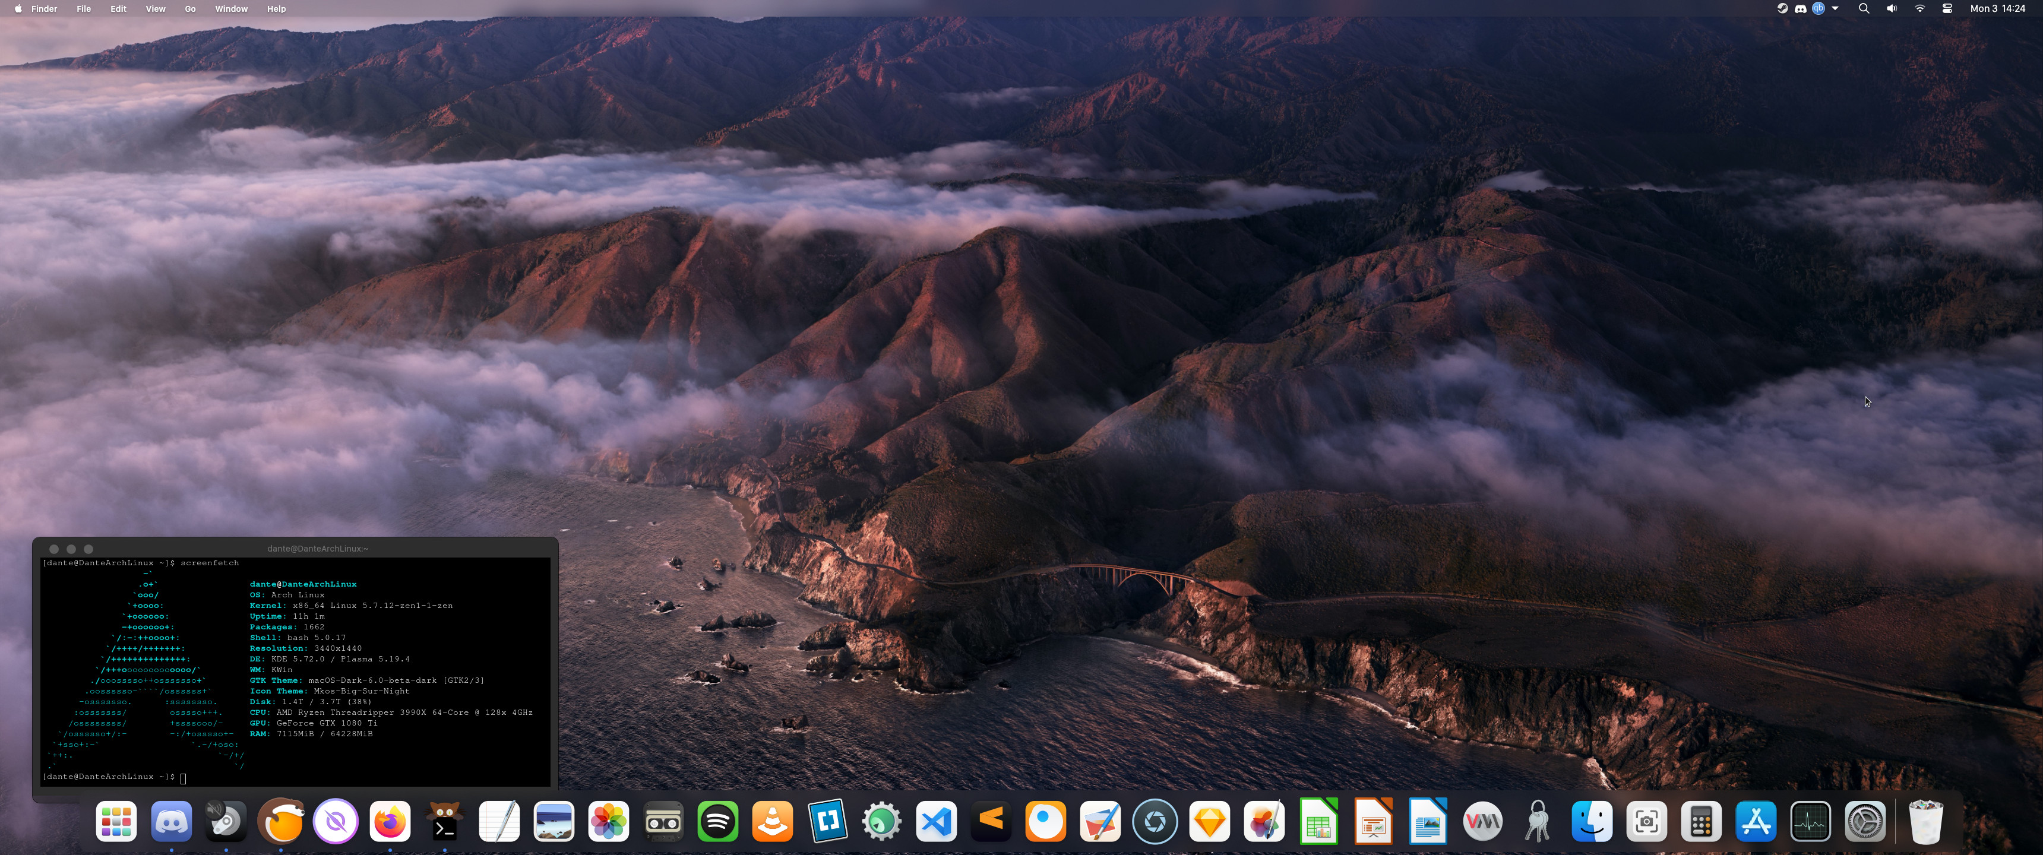Open the Edit menu
Screen dimensions: 2043x855
[118, 9]
